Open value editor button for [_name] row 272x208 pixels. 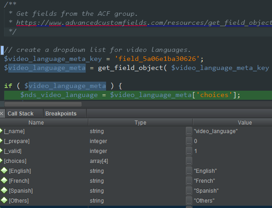pyautogui.click(x=189, y=131)
